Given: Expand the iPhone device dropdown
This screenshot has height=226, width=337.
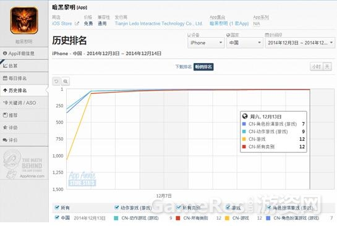Looking at the screenshot, I should tap(206, 43).
